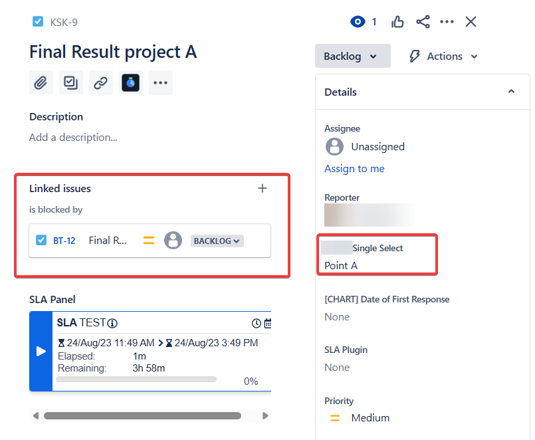The width and height of the screenshot is (535, 440).
Task: Click the horizontal scrollbar thumb
Action: pyautogui.click(x=142, y=416)
